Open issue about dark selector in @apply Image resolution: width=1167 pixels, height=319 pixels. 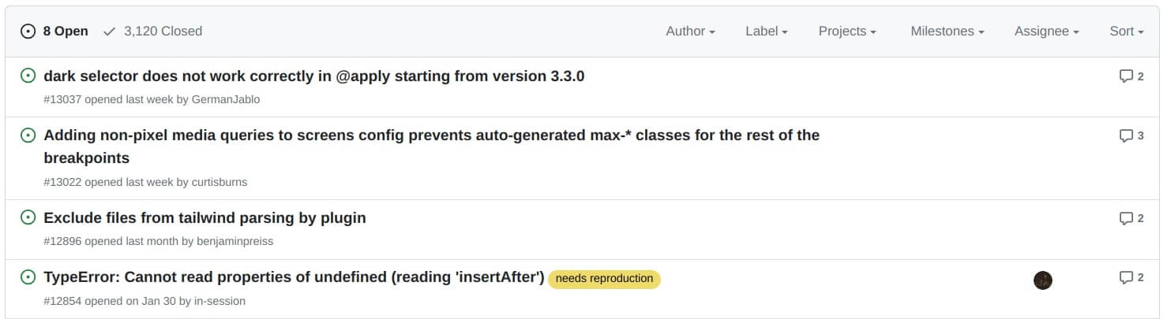point(314,76)
